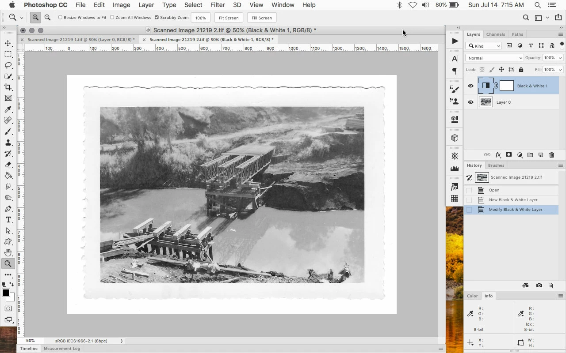Image resolution: width=566 pixels, height=353 pixels.
Task: Open the Actions panel play icon
Action: (455, 41)
